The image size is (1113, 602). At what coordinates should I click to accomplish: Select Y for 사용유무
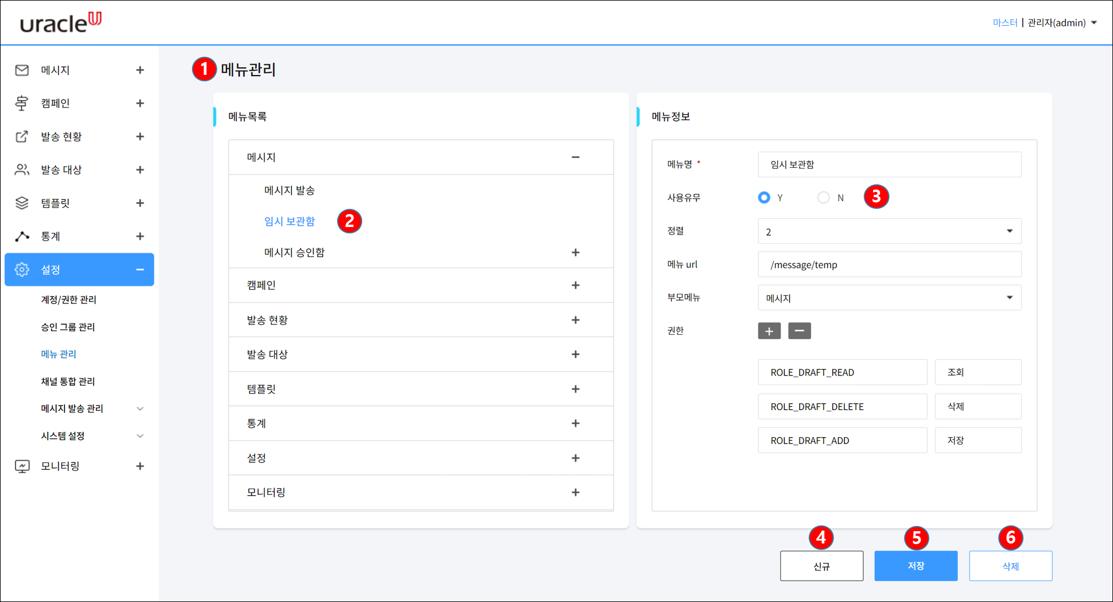coord(764,198)
